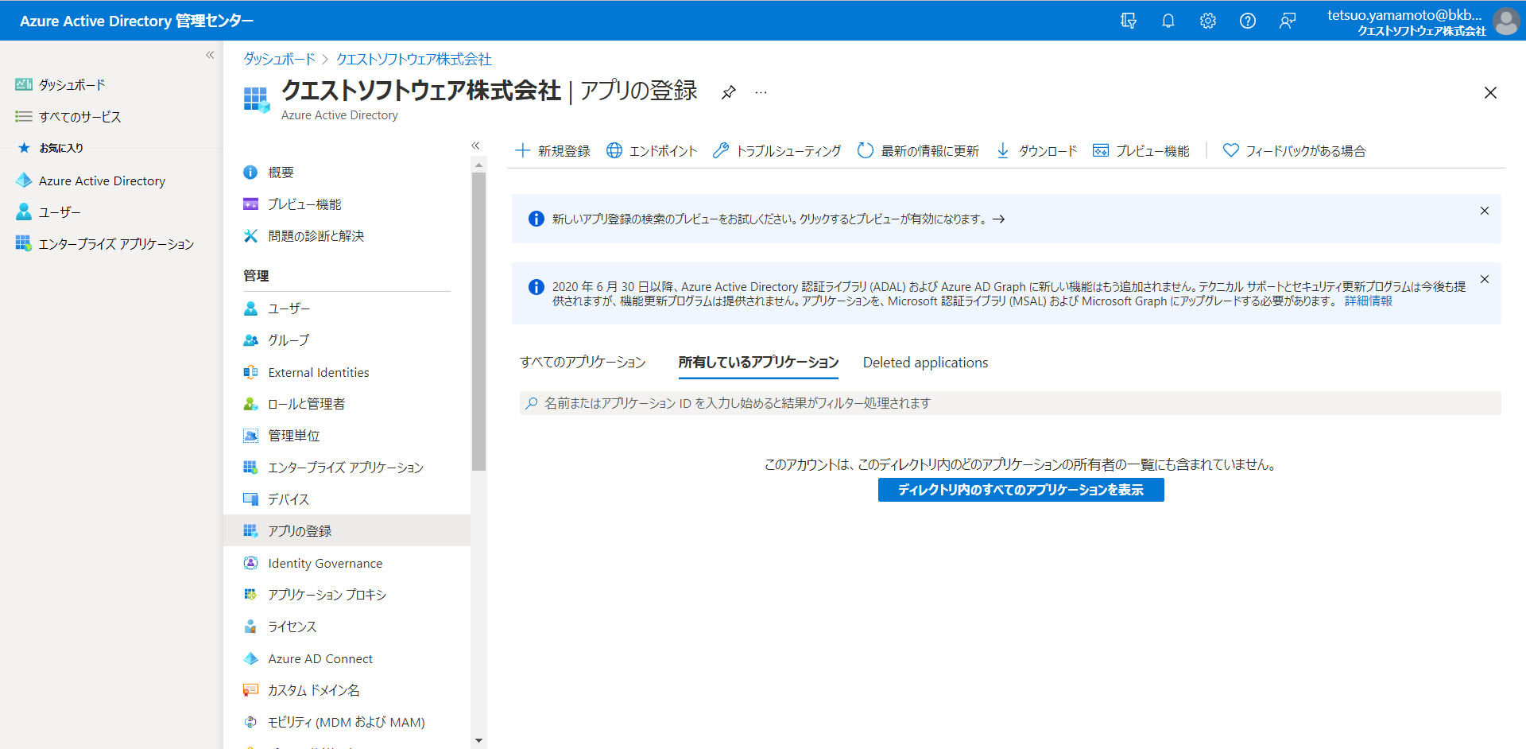Dismiss the ADAL deprecation notice banner
Image resolution: width=1526 pixels, height=749 pixels.
coord(1484,279)
